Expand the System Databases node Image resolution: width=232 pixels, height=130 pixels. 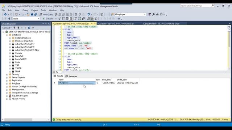[x=10, y=38]
